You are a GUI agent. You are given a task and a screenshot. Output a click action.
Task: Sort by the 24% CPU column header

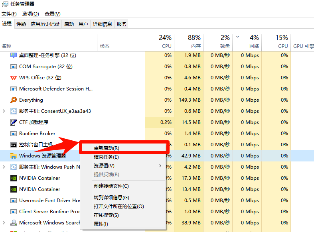pos(160,42)
